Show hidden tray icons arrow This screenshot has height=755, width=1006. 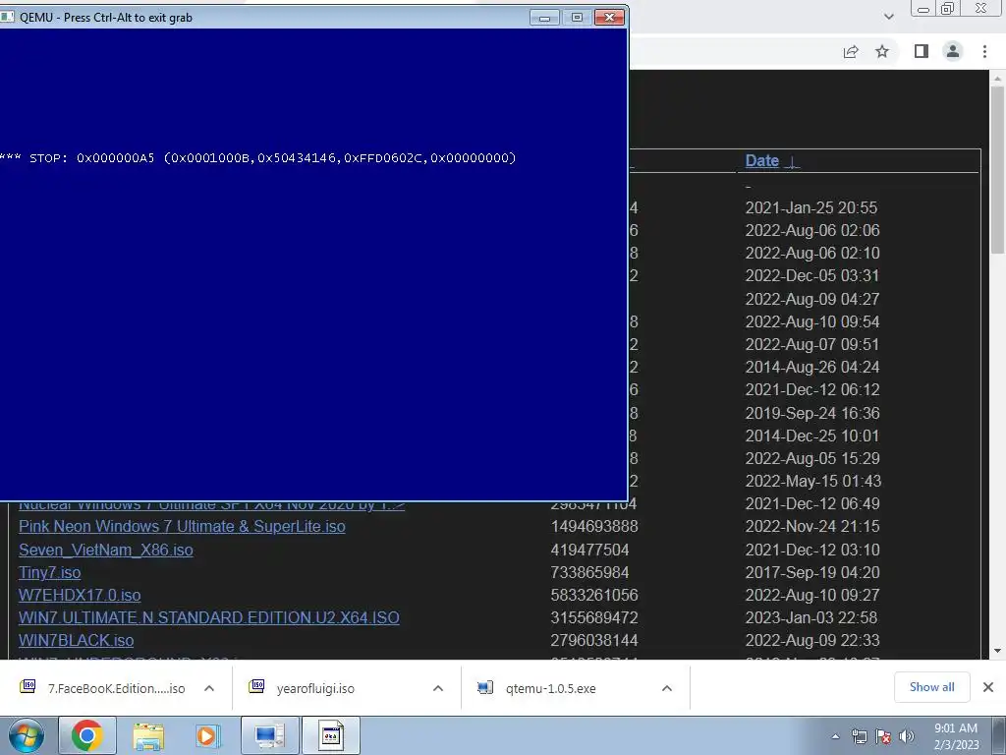835,737
